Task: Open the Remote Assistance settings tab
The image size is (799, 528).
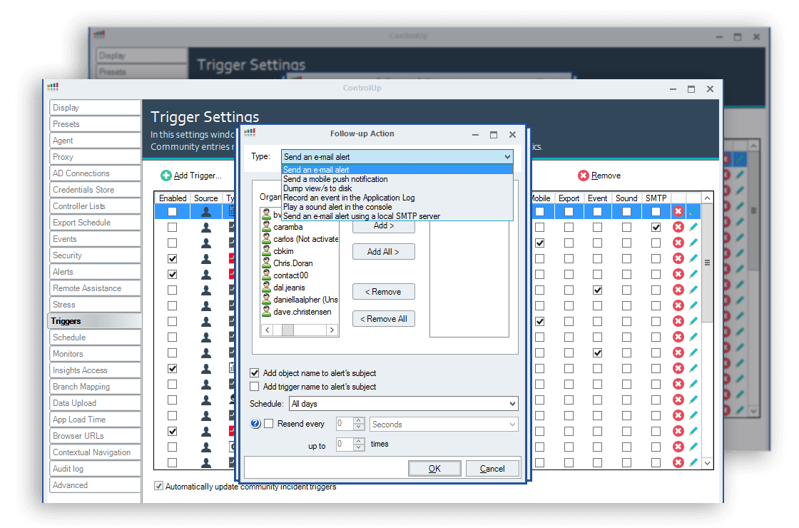Action: pyautogui.click(x=95, y=288)
